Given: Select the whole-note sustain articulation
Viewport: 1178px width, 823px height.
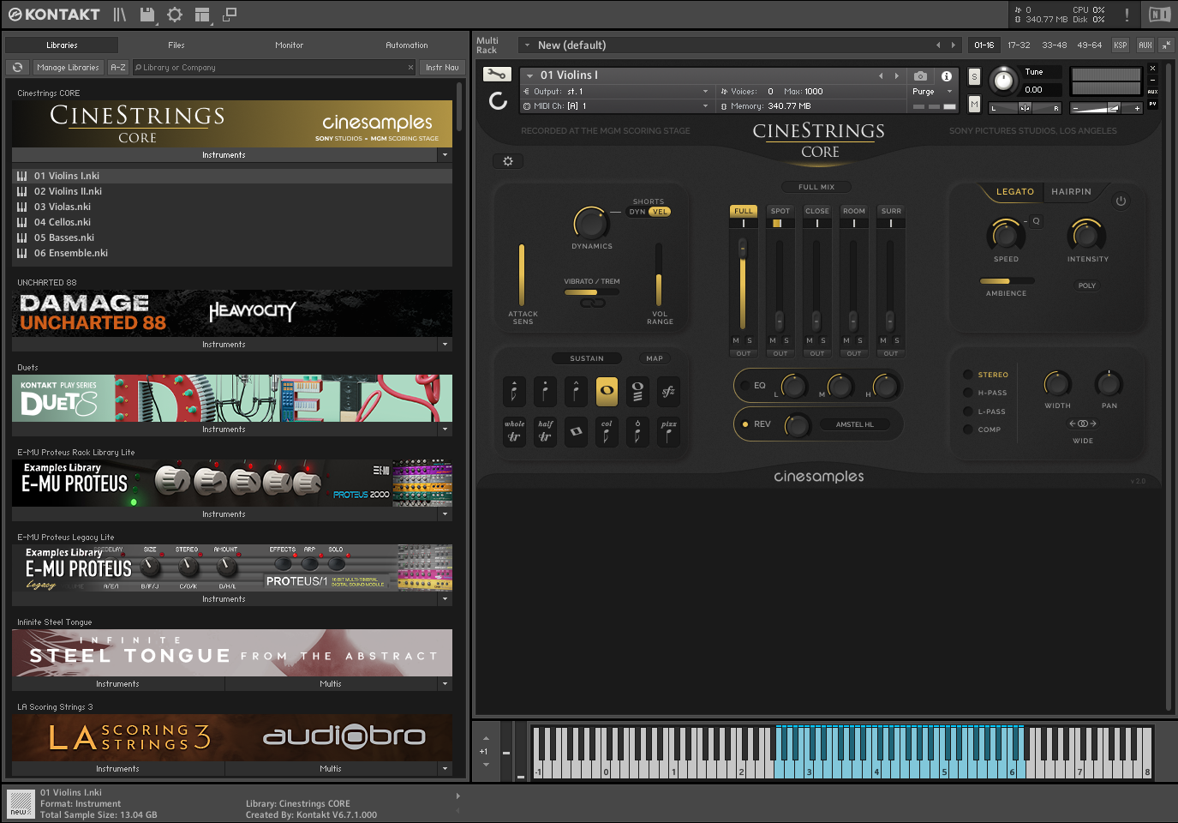Looking at the screenshot, I should (x=607, y=391).
